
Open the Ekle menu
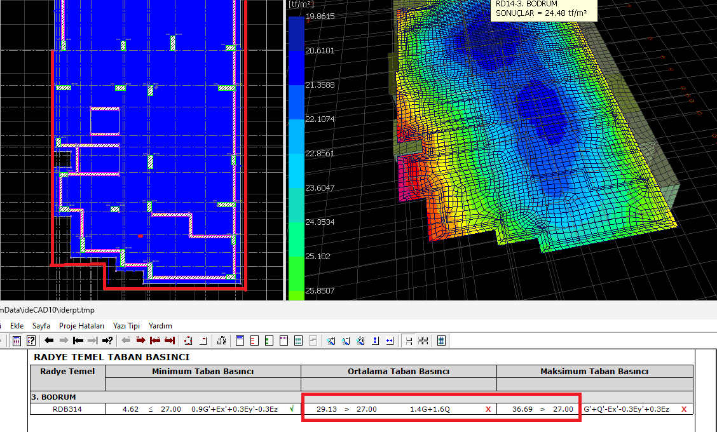coord(17,325)
